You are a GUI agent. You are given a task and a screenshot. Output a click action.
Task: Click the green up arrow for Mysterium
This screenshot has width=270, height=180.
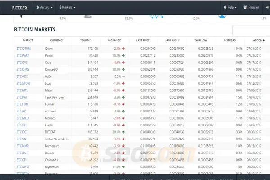pyautogui.click(x=123, y=167)
